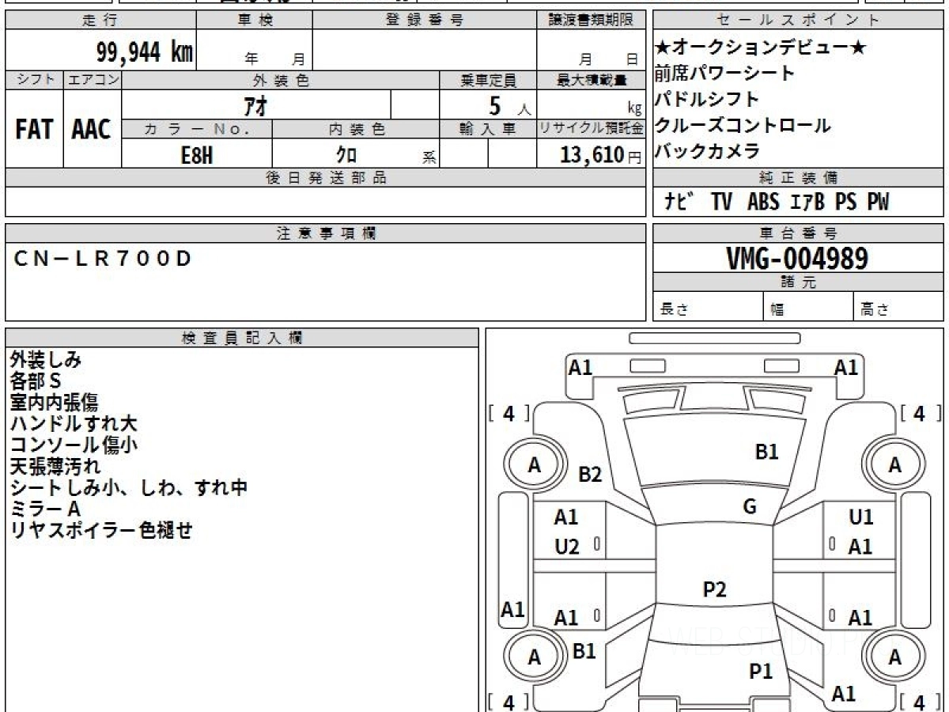Select the P1 mark on the diagram
949x712 pixels.
[761, 672]
